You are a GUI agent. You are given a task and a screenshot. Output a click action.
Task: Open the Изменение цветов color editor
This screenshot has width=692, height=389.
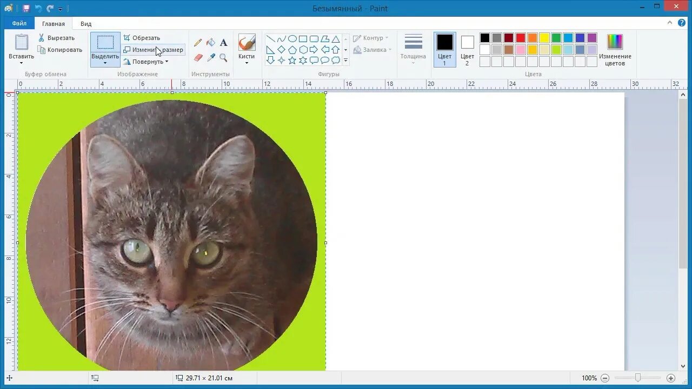[x=615, y=50]
